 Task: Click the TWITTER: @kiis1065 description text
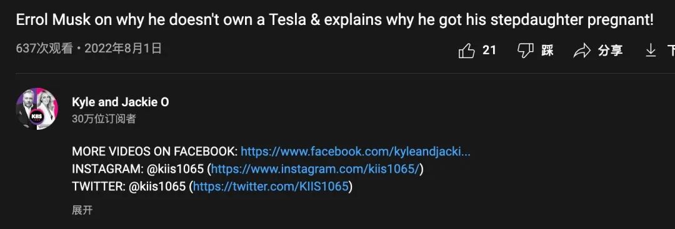129,187
